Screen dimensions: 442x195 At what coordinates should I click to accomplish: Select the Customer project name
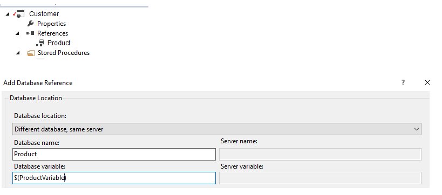(x=44, y=14)
